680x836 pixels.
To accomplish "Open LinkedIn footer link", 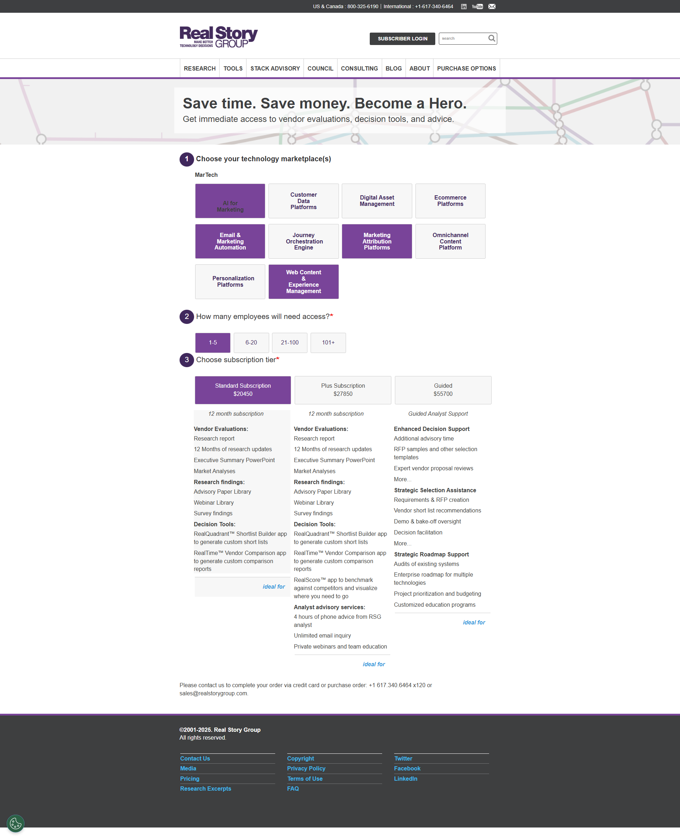I will (406, 779).
